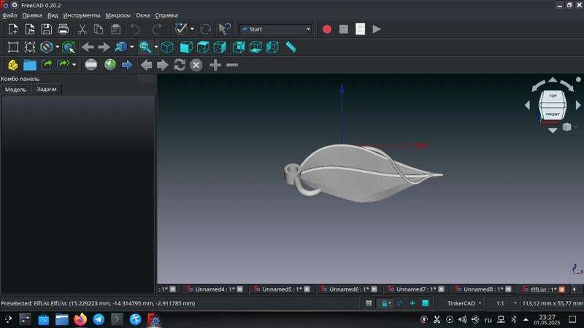584x328 pixels.
Task: Reload the web page
Action: point(180,65)
